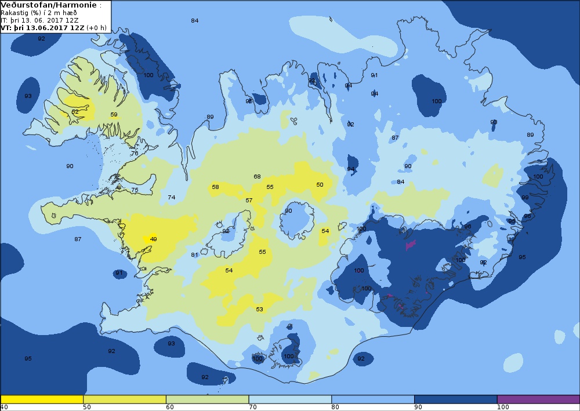Click the 'Rakastig (%) í 2 m hæð' subtitle
This screenshot has height=411, width=580.
[x=39, y=13]
